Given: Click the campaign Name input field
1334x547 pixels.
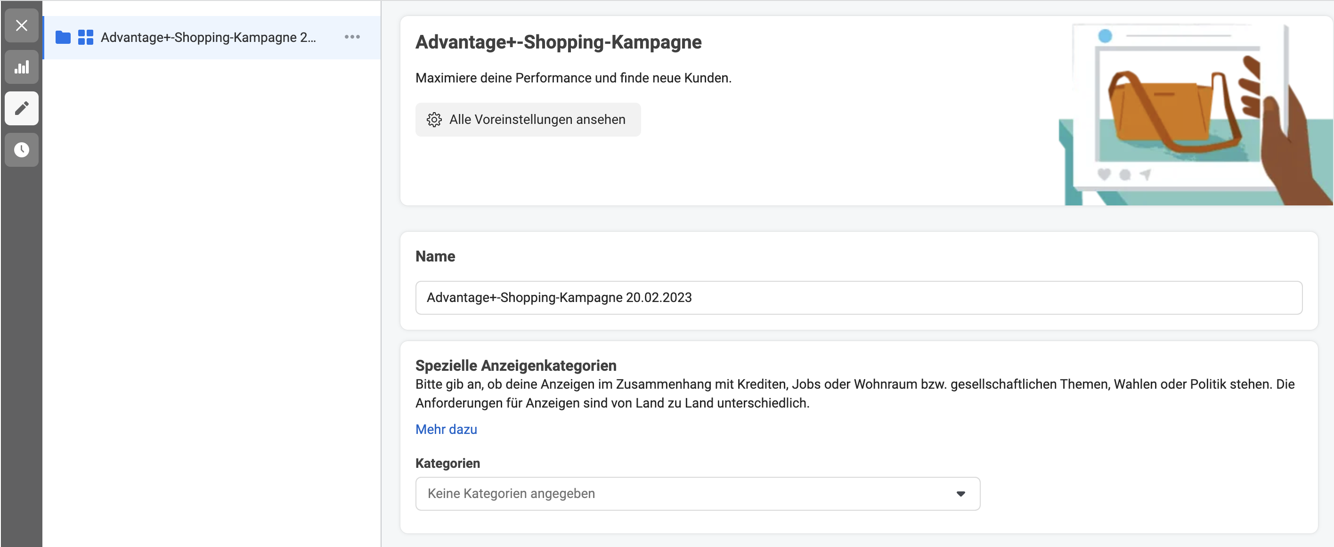Looking at the screenshot, I should (x=859, y=297).
